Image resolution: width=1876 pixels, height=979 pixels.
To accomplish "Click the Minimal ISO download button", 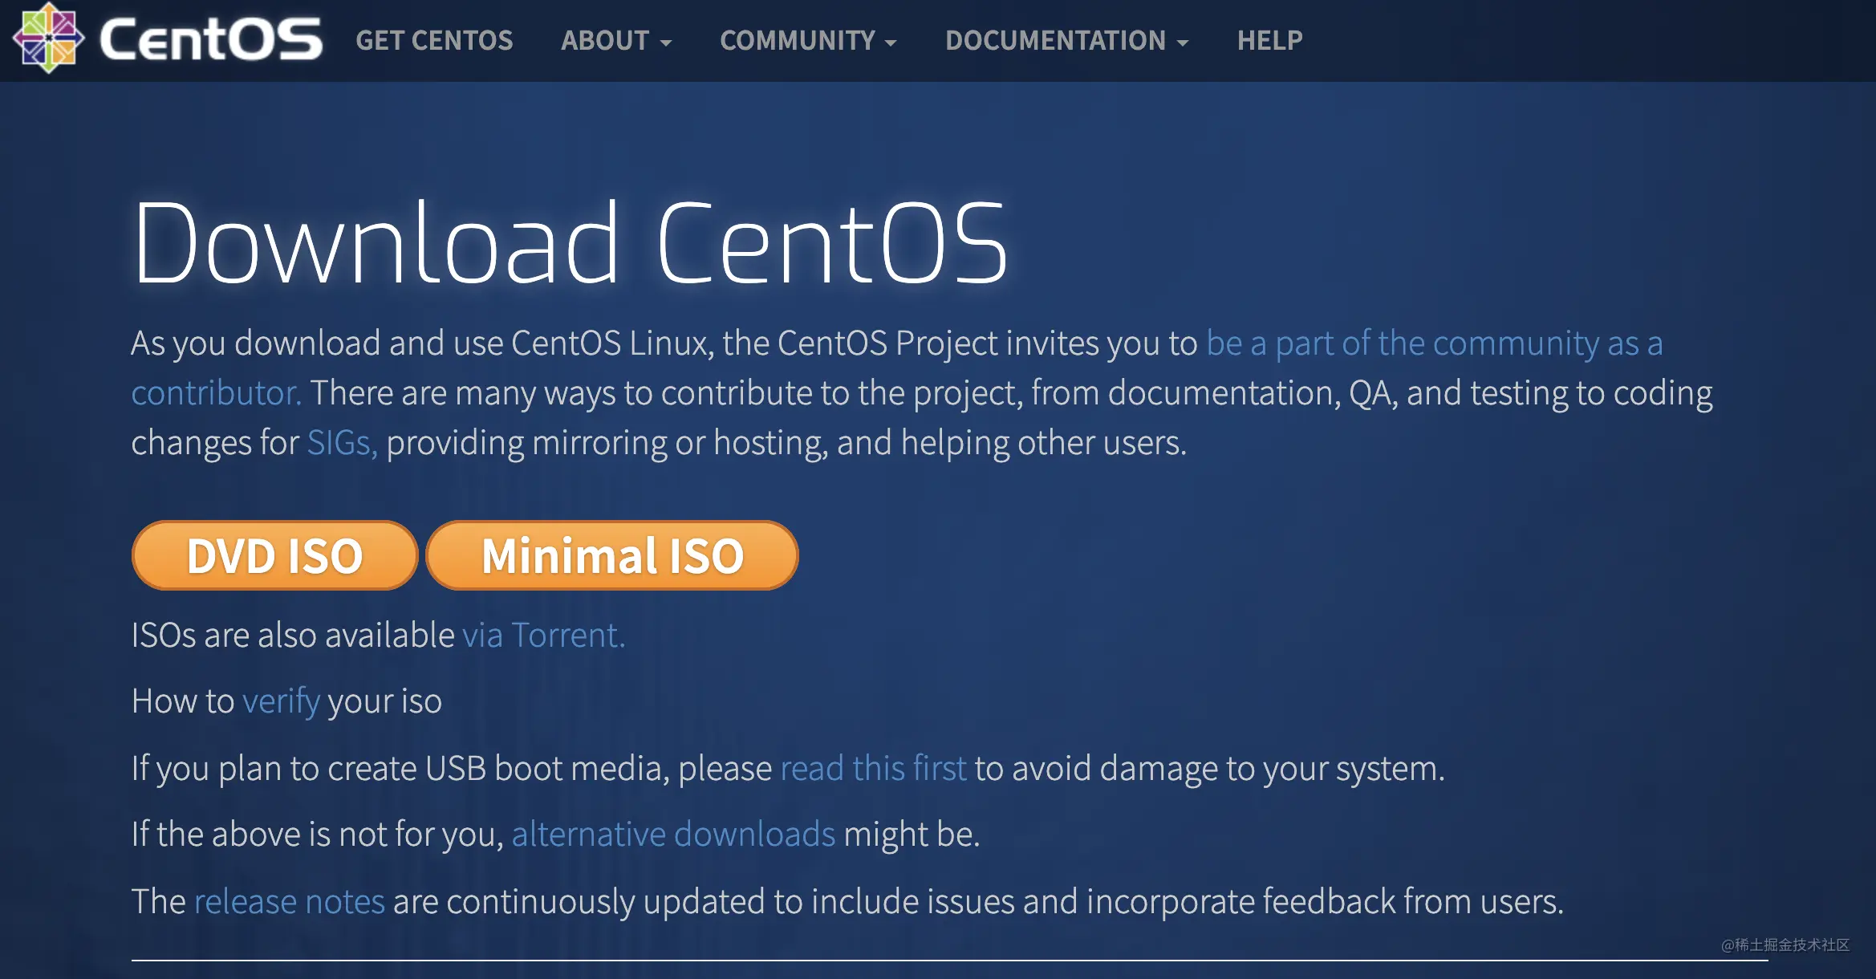I will click(x=612, y=555).
